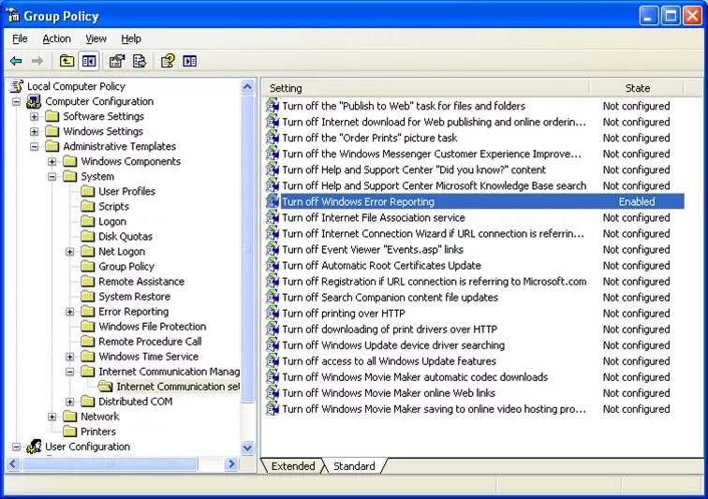Collapse the User Configuration node
Image resolution: width=708 pixels, height=499 pixels.
16,447
